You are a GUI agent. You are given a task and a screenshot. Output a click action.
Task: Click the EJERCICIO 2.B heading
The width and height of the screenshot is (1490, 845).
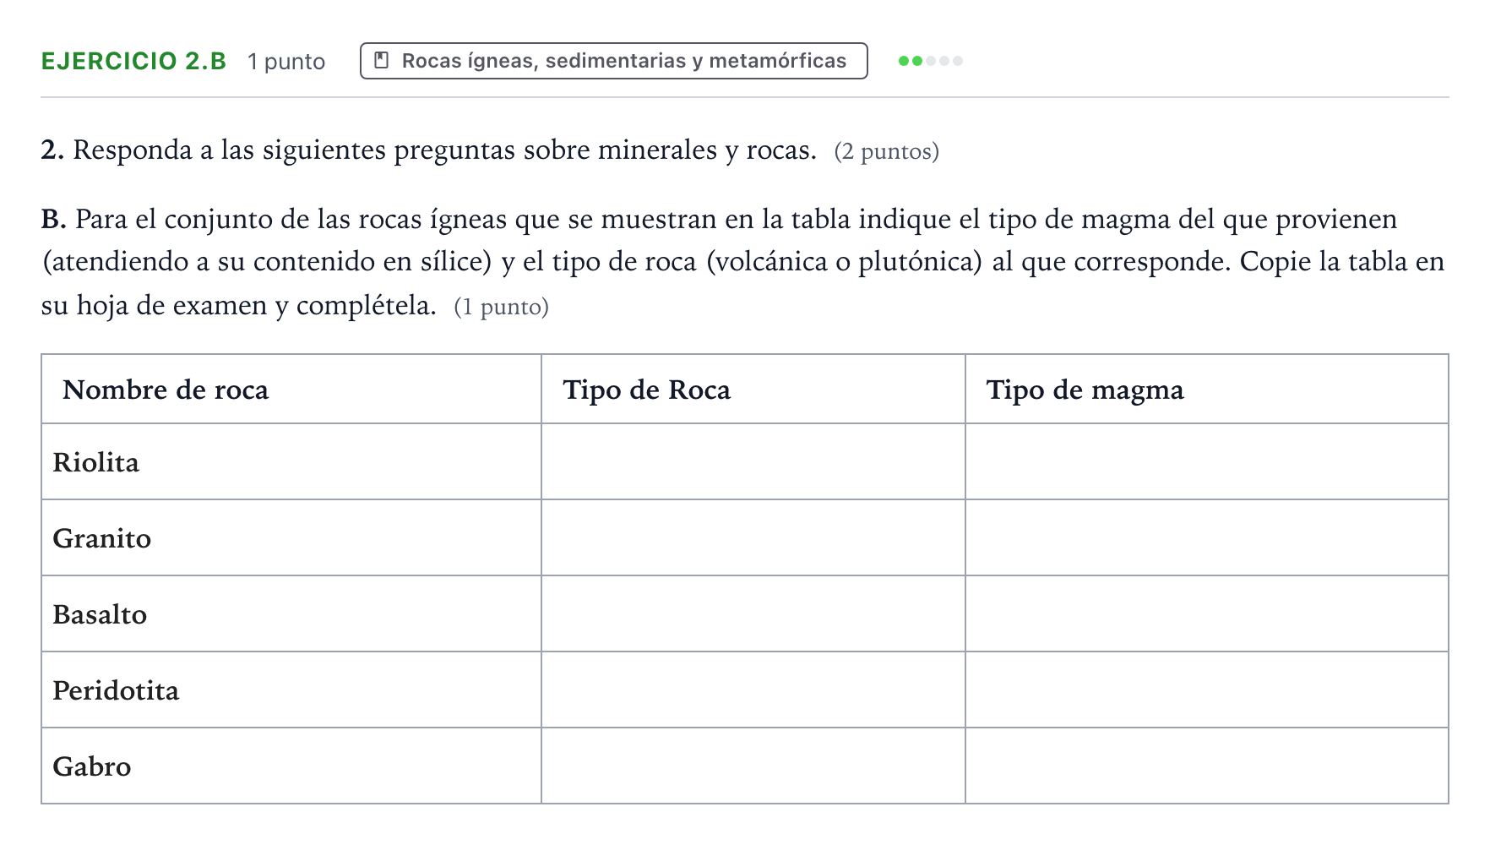pyautogui.click(x=134, y=61)
